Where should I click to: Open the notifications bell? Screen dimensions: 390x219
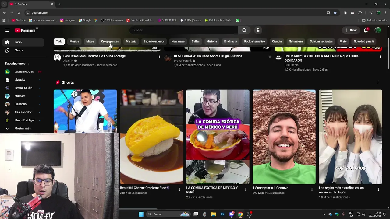pos(366,30)
